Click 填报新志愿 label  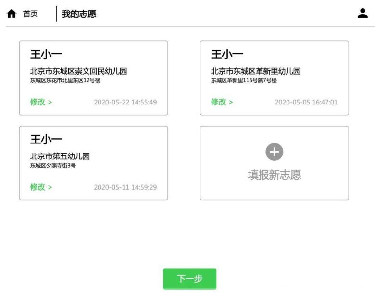tap(275, 175)
